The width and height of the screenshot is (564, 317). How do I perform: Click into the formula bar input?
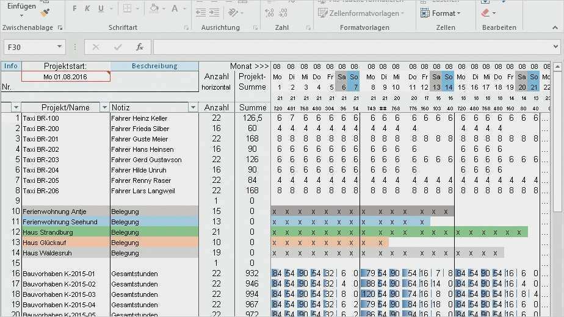[353, 47]
